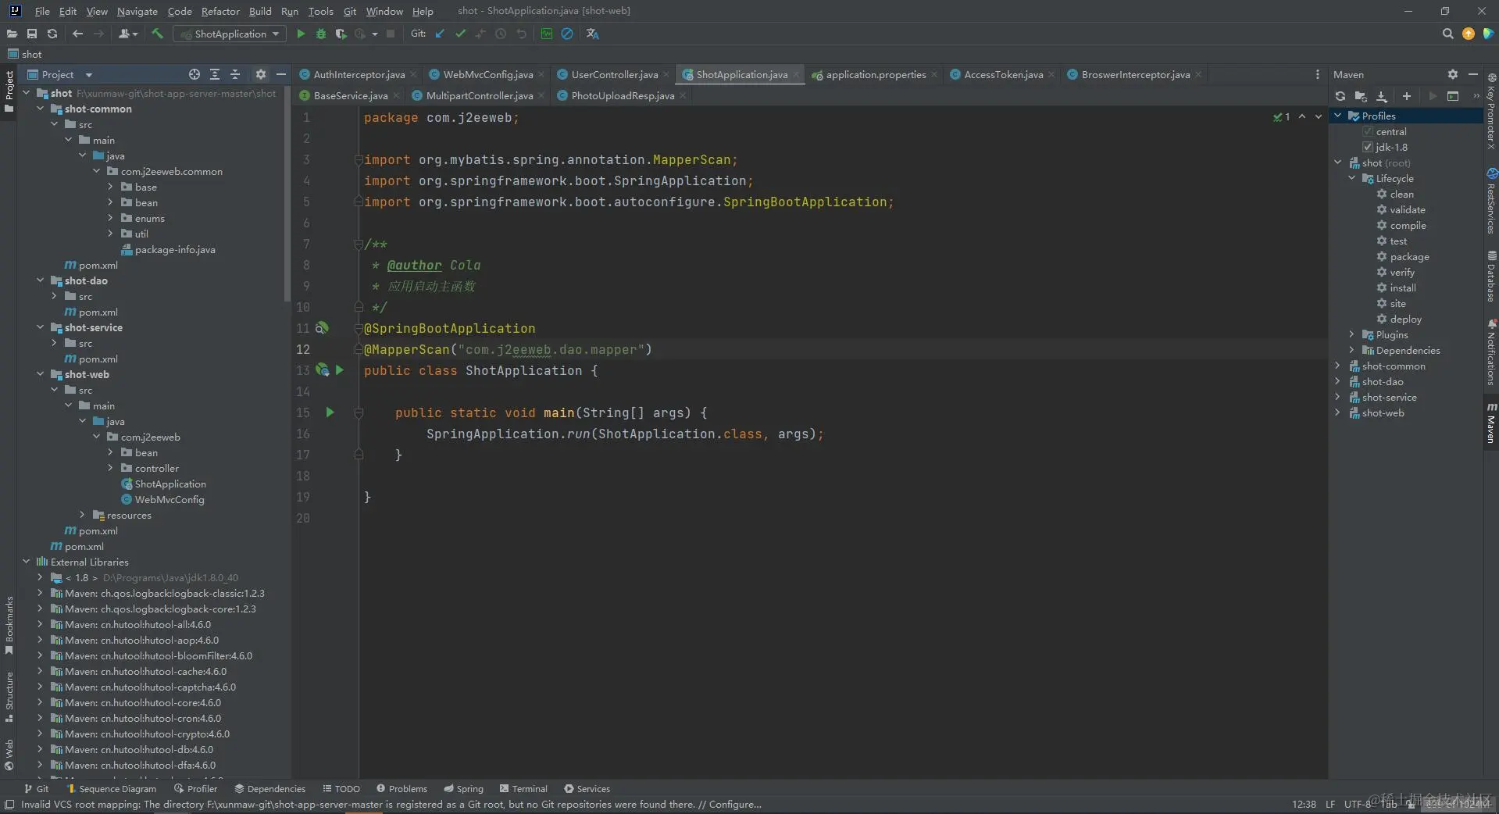
Task: Run with coverage using shield icon
Action: pyautogui.click(x=341, y=34)
